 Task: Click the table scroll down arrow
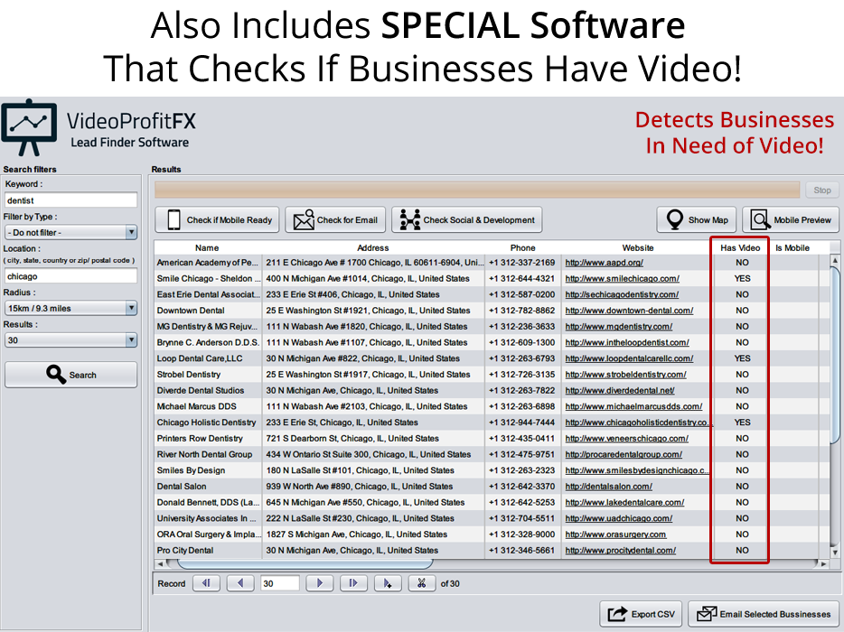pyautogui.click(x=834, y=552)
